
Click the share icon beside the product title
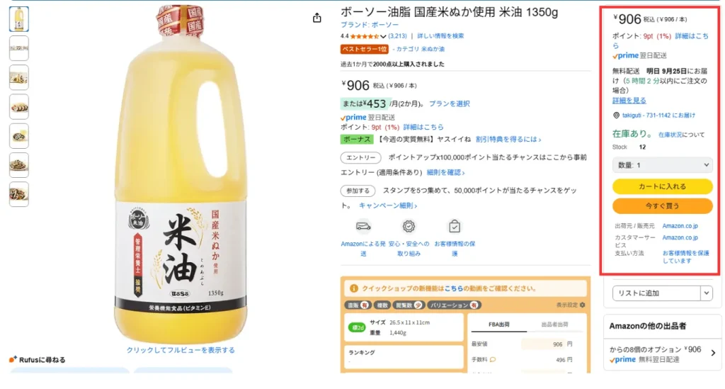pos(317,18)
